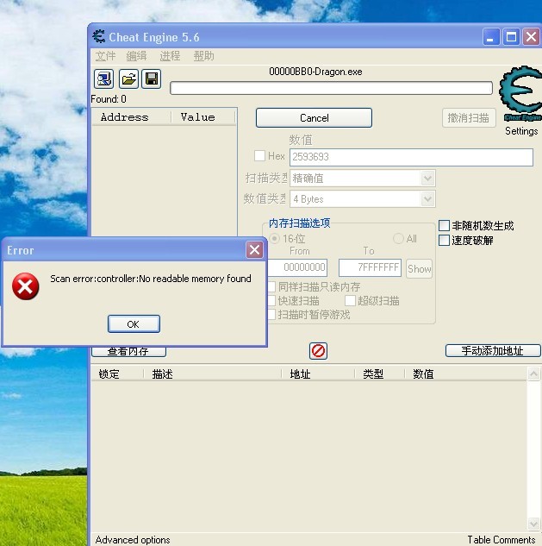542x546 pixels.
Task: Click the To address field 7FFFFFFF
Action: 371,267
